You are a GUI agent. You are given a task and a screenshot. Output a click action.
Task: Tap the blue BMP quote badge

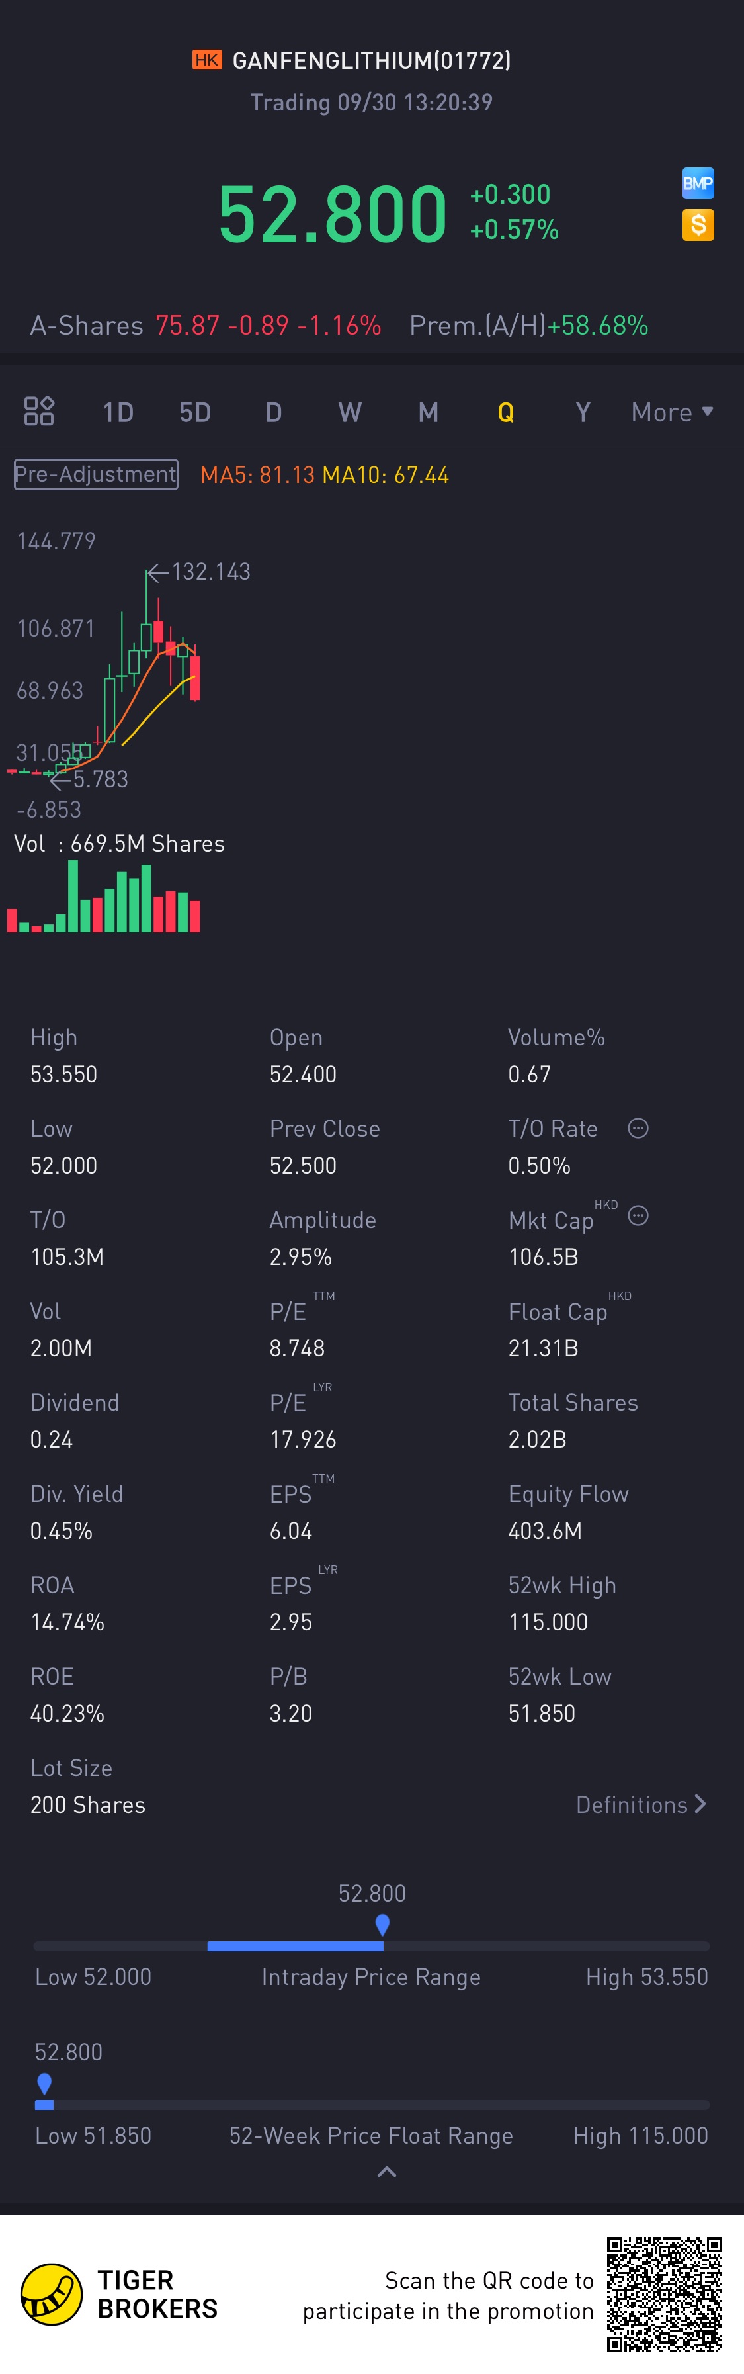[x=697, y=183]
